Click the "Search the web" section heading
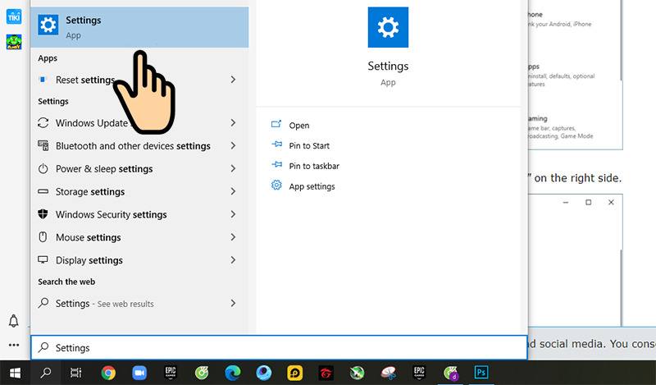Screen dimensions: 656x385 (x=66, y=282)
